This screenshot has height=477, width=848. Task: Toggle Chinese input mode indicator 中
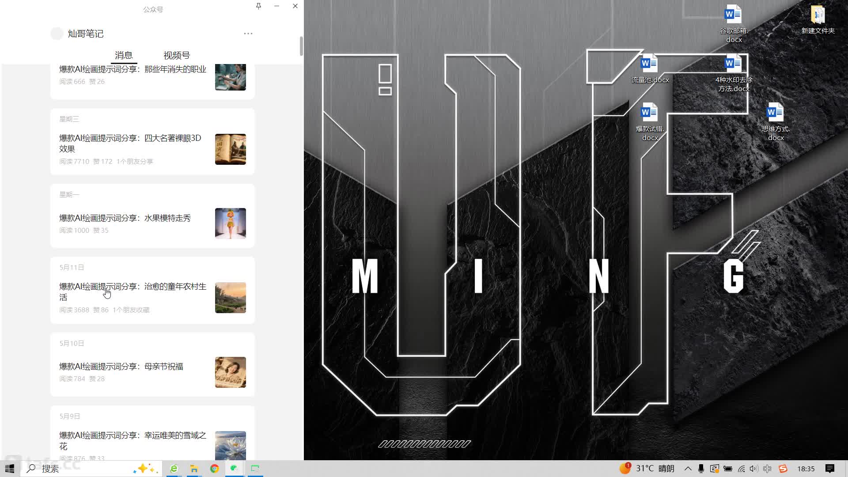(767, 469)
